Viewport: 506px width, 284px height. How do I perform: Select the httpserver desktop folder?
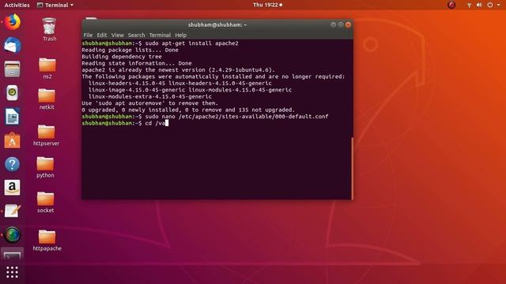[x=46, y=135]
